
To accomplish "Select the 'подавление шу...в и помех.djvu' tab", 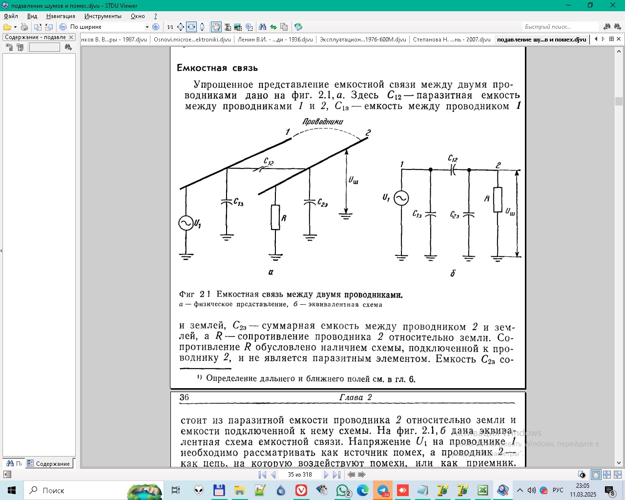I will pyautogui.click(x=542, y=40).
